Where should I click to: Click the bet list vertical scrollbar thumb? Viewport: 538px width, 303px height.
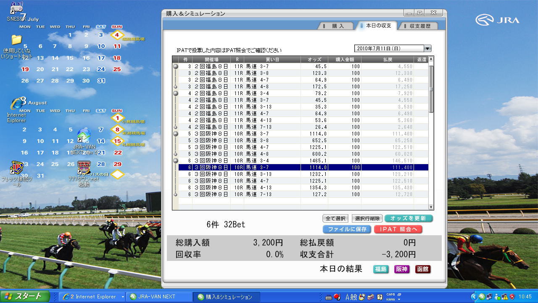(431, 88)
